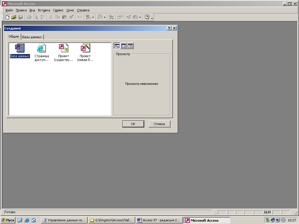Click the Office Links toolbar icon
This screenshot has height=224, width=299.
point(88,17)
